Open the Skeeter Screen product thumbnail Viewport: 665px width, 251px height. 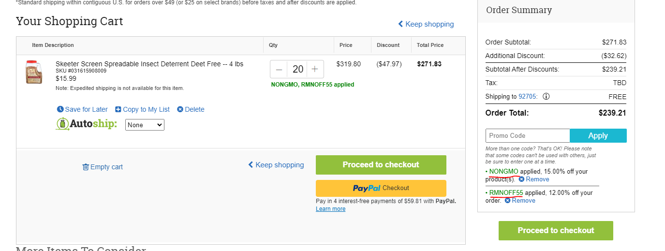coord(34,72)
